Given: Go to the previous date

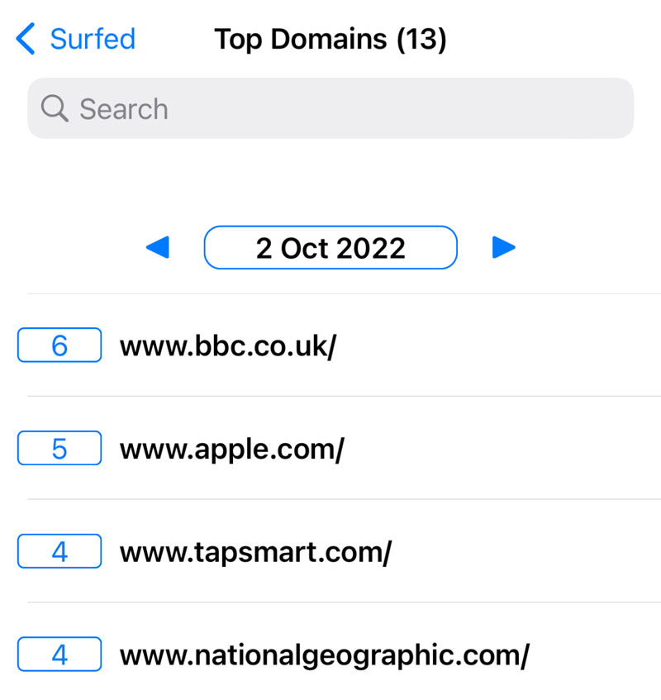Looking at the screenshot, I should click(x=158, y=247).
